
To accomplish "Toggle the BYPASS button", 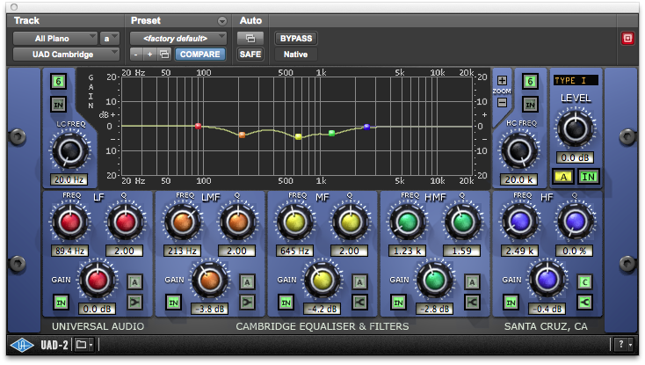I will pyautogui.click(x=296, y=39).
